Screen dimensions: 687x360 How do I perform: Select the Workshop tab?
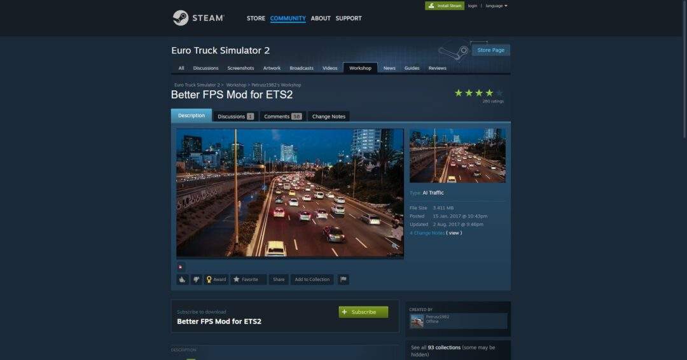[360, 68]
